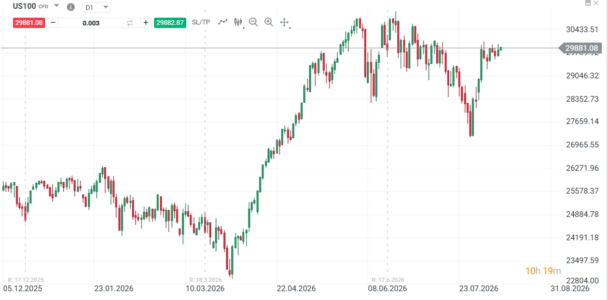Select the move crosshair tool icon

(284, 22)
